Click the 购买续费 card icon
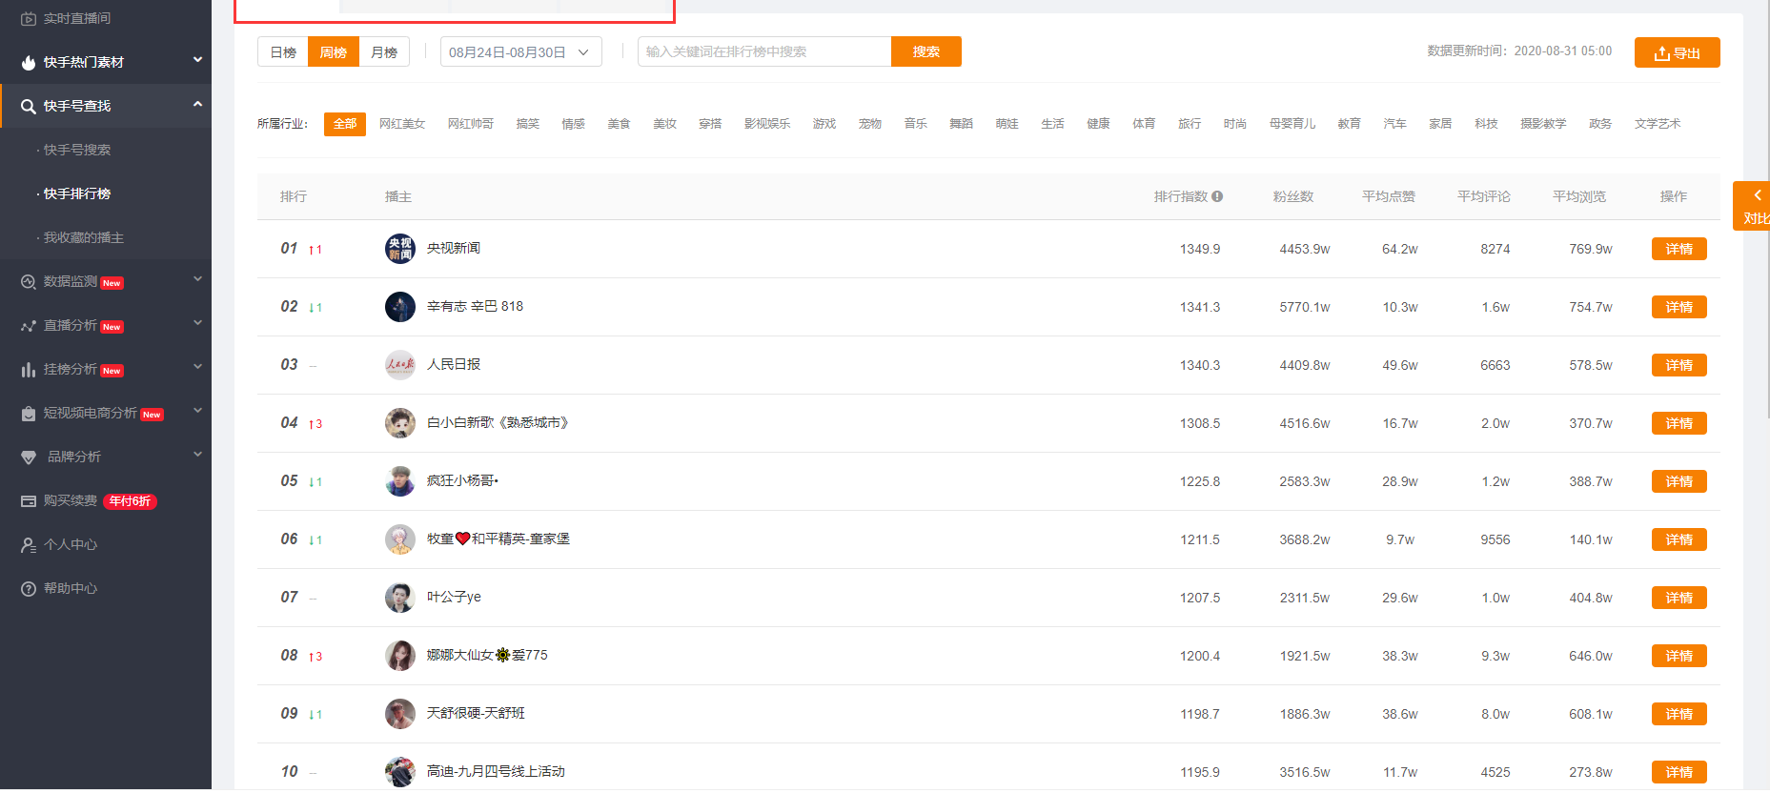The width and height of the screenshot is (1770, 793). click(29, 500)
